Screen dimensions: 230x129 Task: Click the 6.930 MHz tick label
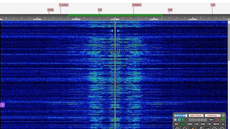point(76,19)
